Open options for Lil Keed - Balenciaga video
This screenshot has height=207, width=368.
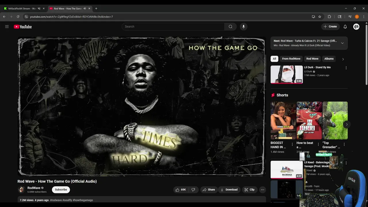point(346,163)
